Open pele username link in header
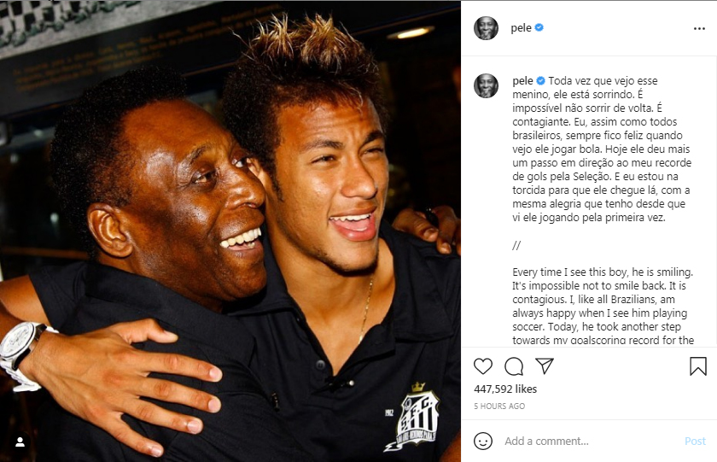The image size is (717, 462). click(521, 28)
